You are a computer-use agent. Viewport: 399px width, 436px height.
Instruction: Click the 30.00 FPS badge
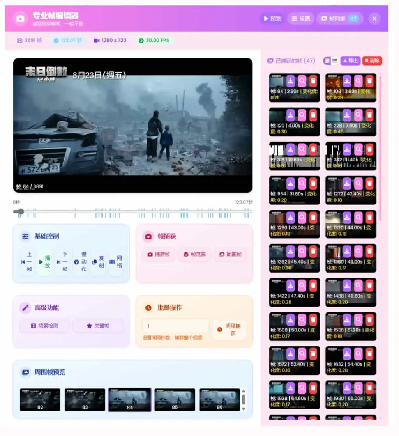pyautogui.click(x=154, y=40)
